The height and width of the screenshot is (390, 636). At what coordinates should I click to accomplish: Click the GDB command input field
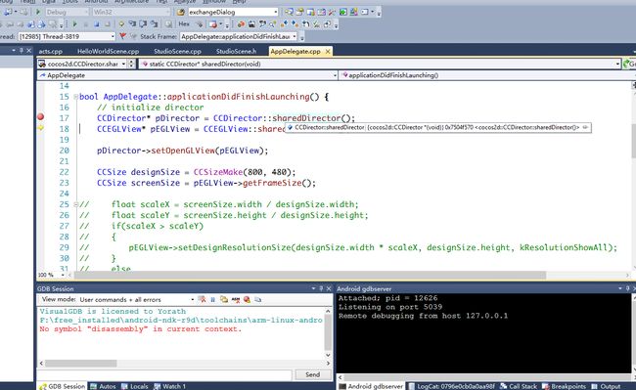(164, 374)
